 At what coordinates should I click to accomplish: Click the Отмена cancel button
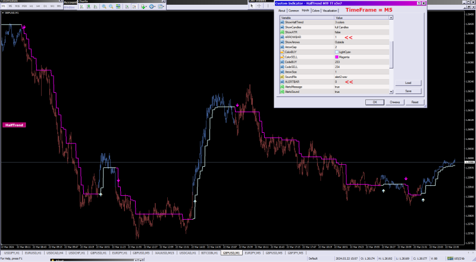[394, 102]
